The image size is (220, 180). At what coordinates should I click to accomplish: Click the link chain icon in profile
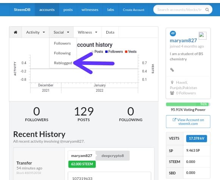tap(172, 70)
